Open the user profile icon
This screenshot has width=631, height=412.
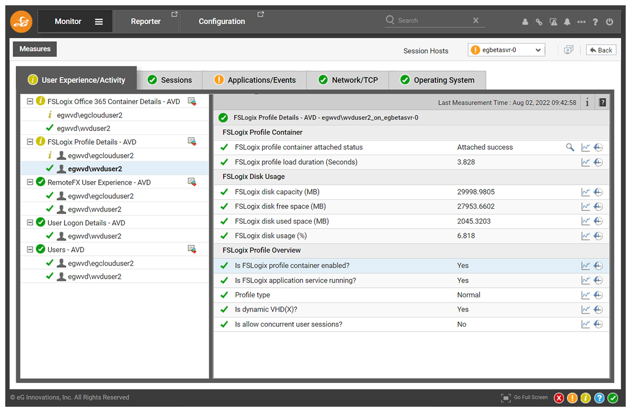(x=525, y=22)
